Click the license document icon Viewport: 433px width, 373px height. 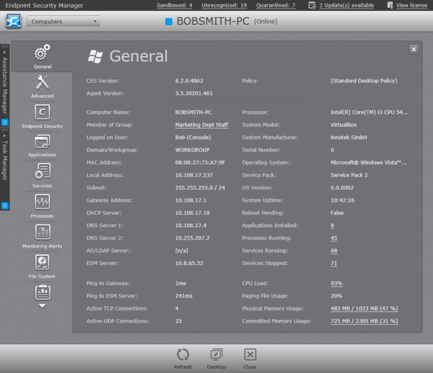(390, 5)
